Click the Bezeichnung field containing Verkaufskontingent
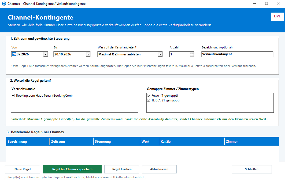This screenshot has height=182, width=285. [x=237, y=54]
